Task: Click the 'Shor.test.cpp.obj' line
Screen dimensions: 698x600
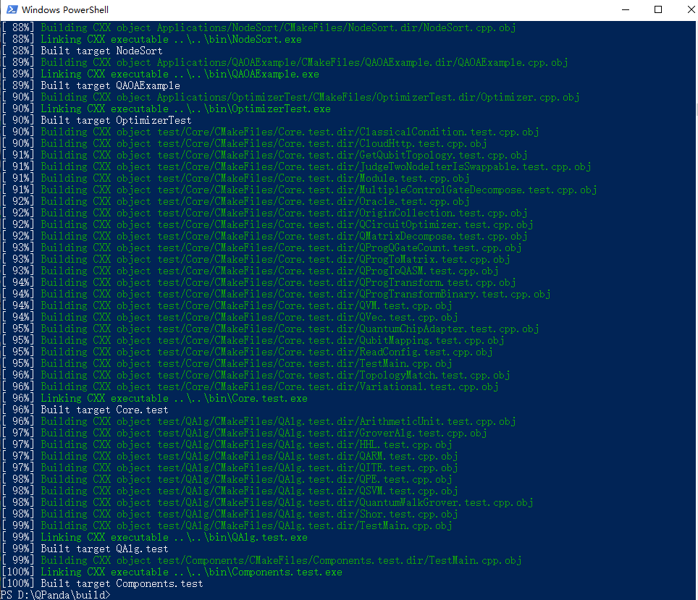Action: point(230,514)
